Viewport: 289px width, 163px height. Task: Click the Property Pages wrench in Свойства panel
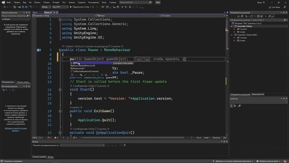coord(239,106)
